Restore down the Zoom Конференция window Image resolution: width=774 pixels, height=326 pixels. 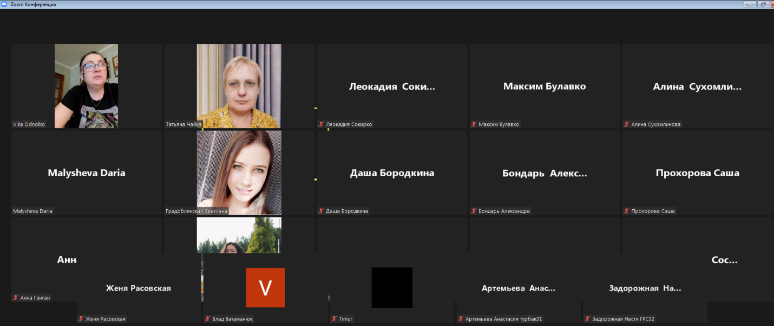coord(764,4)
